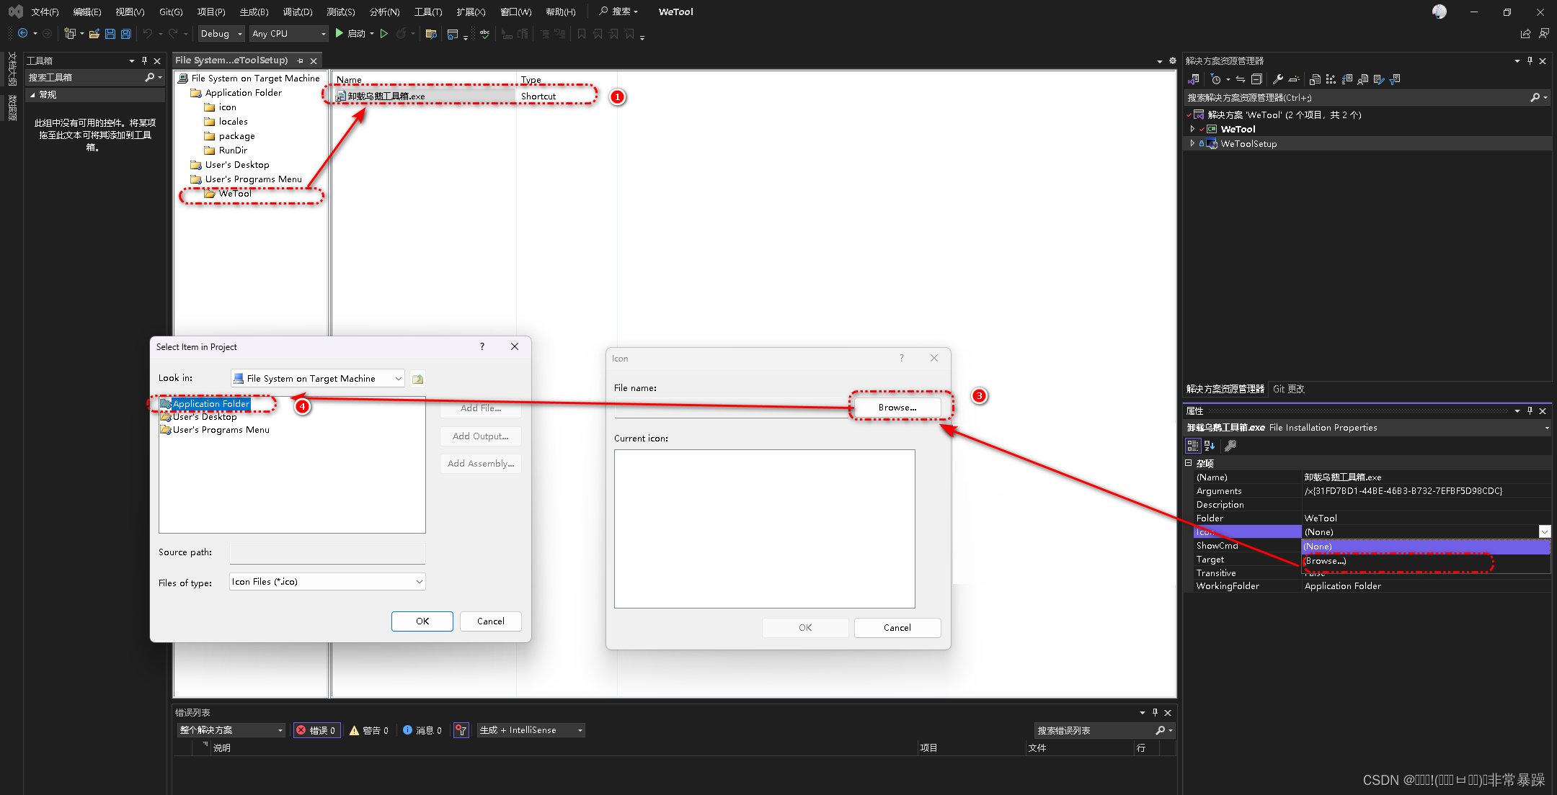Toggle the Errors 0 filter in the Error List
Image resolution: width=1557 pixels, height=795 pixels.
[x=316, y=730]
